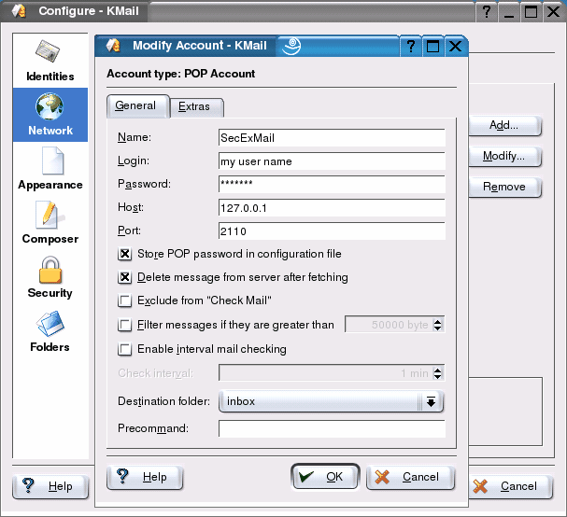Focus the empty Precommand field
The height and width of the screenshot is (517, 567).
click(x=332, y=428)
